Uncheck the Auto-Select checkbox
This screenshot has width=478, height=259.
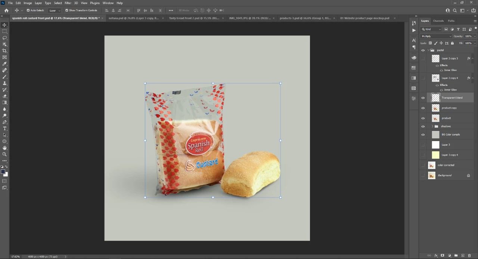tap(28, 10)
